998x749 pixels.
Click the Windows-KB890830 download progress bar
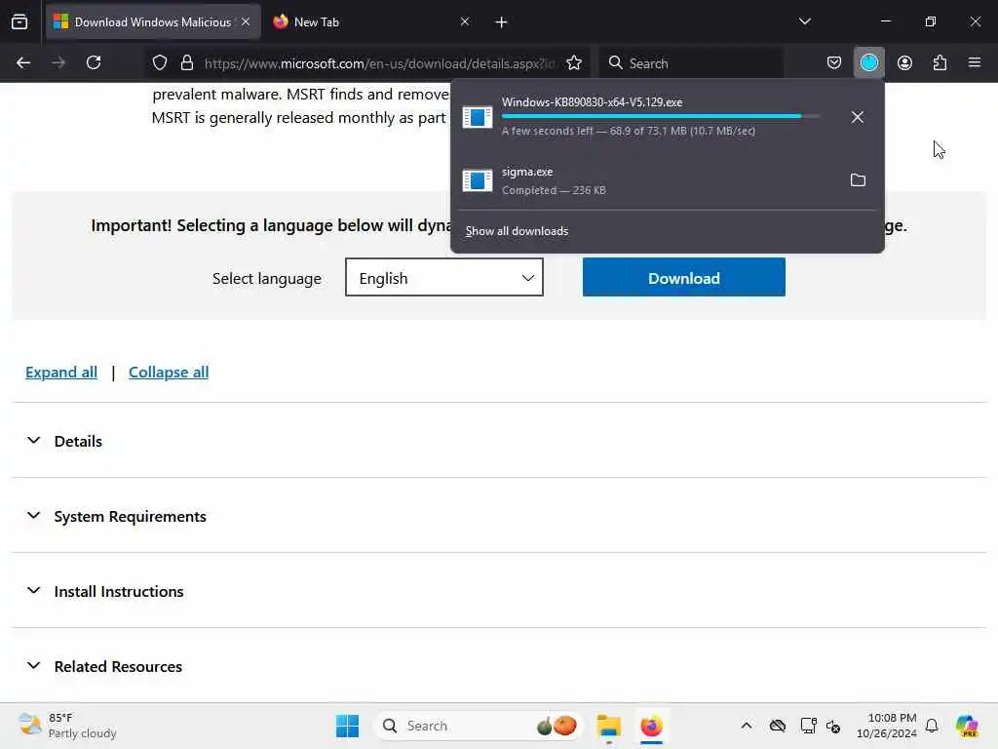(x=660, y=117)
